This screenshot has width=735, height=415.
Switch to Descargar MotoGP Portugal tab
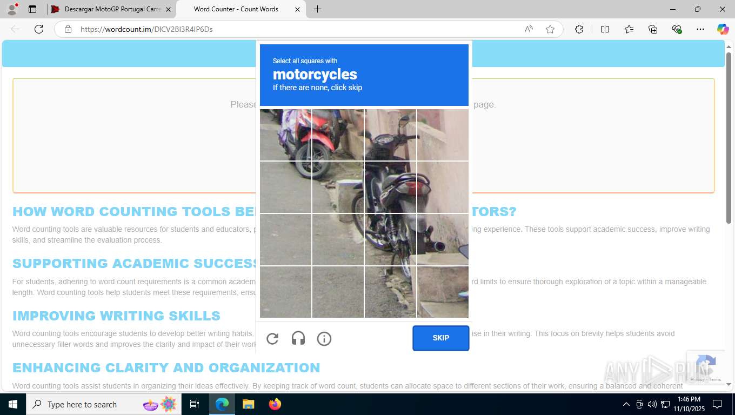(111, 9)
